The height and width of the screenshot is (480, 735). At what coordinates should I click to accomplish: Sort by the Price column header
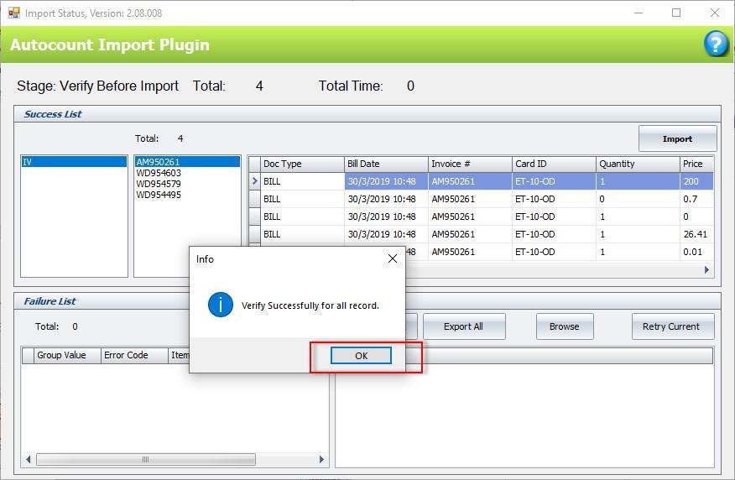pyautogui.click(x=696, y=164)
